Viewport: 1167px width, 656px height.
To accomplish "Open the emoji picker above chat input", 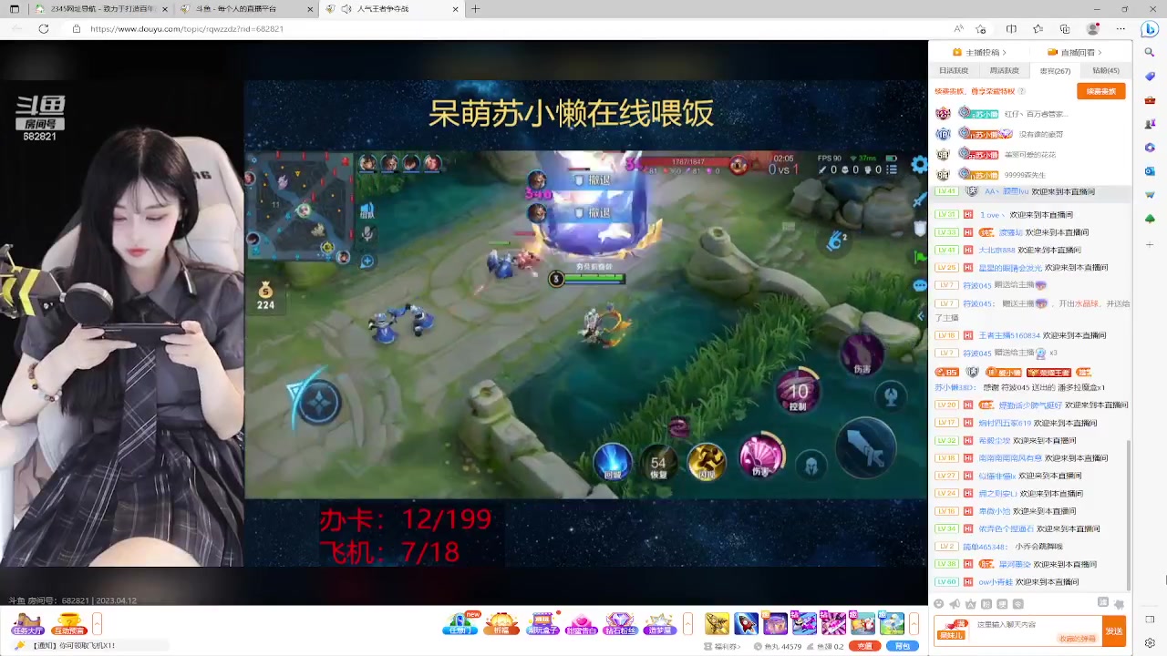I will point(940,604).
